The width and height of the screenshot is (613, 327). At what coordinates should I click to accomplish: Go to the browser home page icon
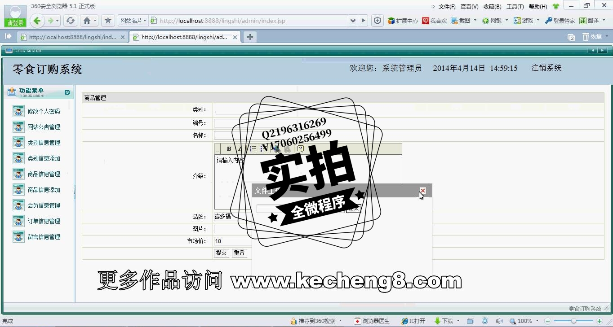tap(87, 21)
